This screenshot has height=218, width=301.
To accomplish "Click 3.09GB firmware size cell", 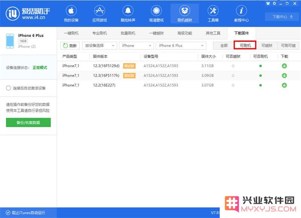I will click(x=208, y=75).
